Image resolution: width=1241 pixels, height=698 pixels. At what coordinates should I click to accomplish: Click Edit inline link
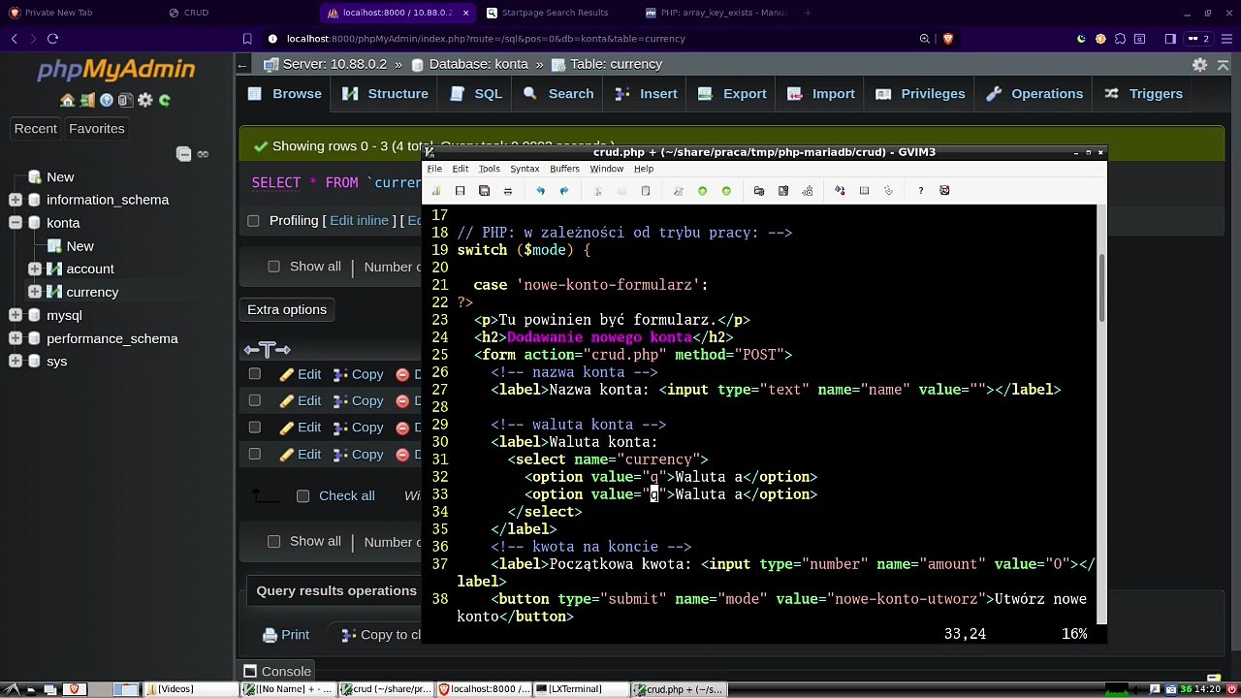click(359, 221)
